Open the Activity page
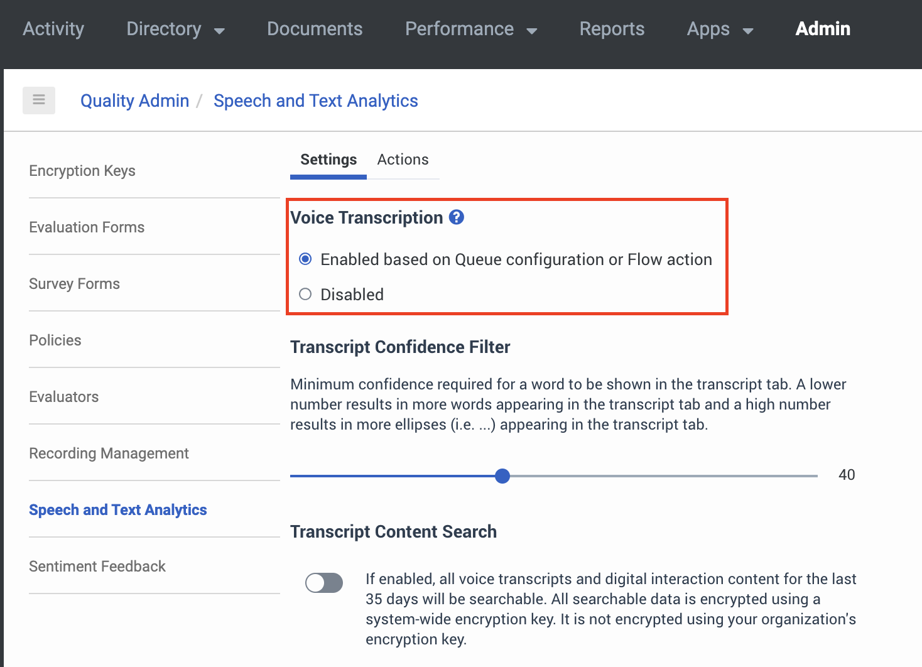922x667 pixels. click(53, 29)
